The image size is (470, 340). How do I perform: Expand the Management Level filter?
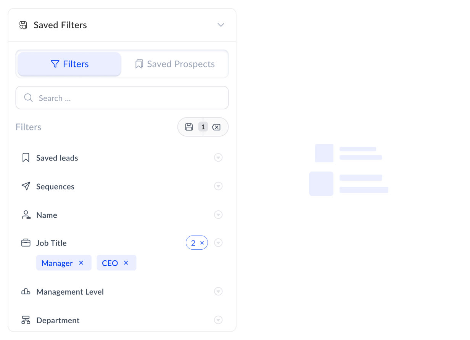click(x=218, y=291)
